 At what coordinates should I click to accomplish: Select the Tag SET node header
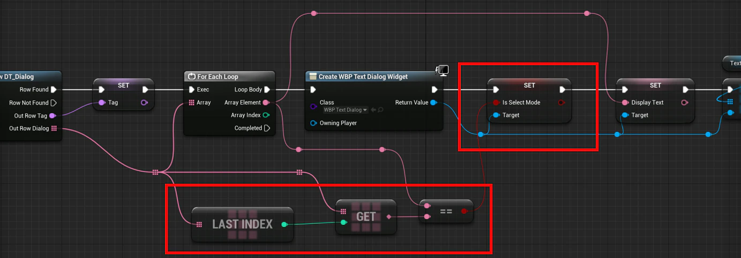[x=123, y=85]
